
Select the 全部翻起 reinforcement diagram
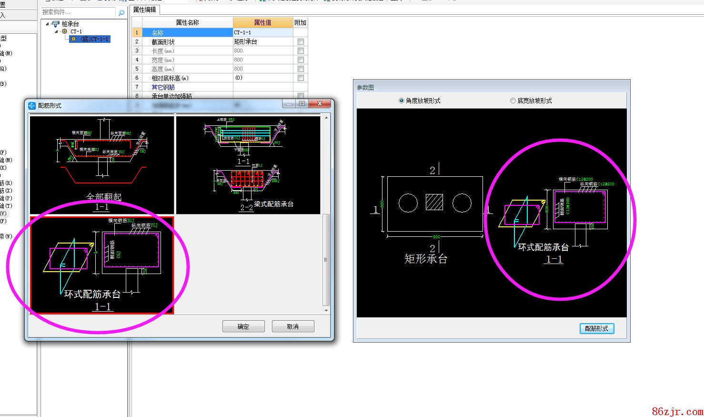pos(102,164)
